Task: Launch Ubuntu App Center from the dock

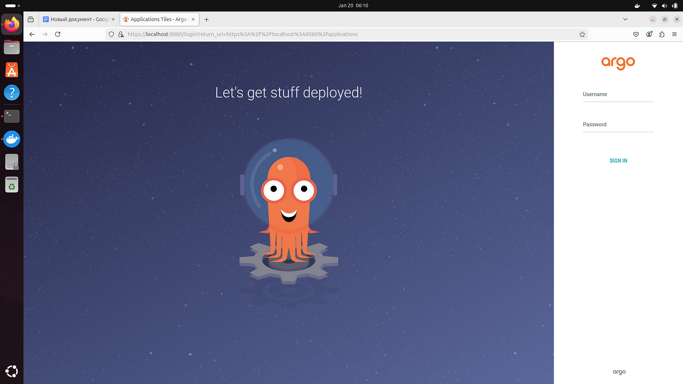Action: tap(12, 70)
